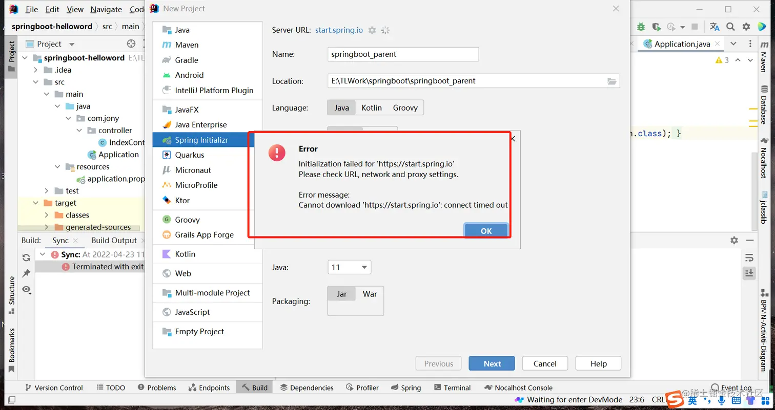
Task: Open the Translate icon in the toolbar
Action: click(715, 27)
